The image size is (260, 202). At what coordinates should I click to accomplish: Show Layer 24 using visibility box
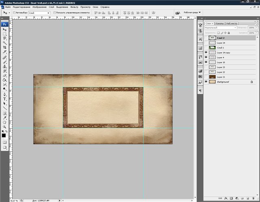pyautogui.click(x=206, y=42)
